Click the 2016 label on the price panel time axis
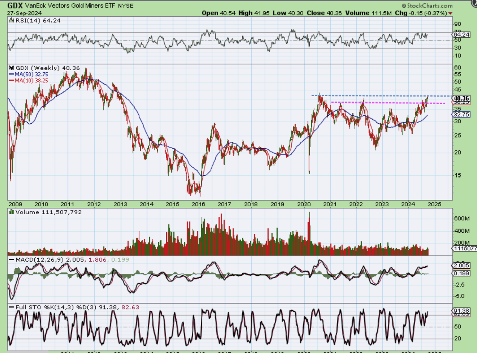The height and width of the screenshot is (353, 477). click(199, 204)
